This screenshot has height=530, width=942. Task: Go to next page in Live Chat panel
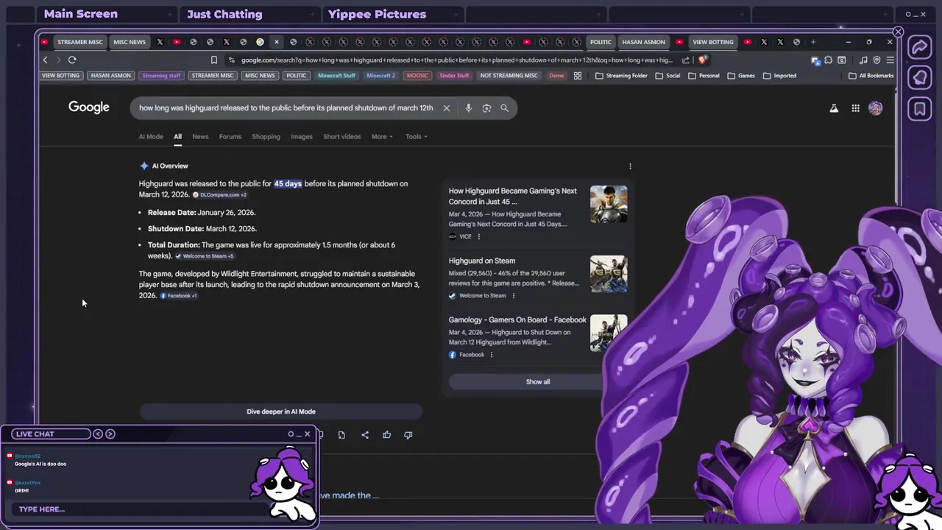click(110, 434)
